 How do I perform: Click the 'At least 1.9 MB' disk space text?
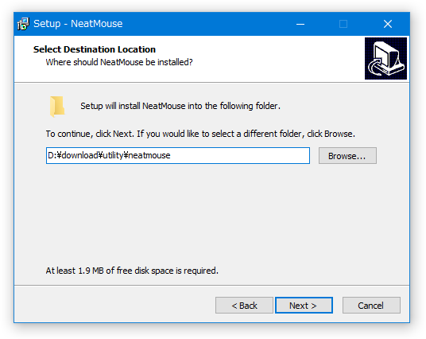(x=132, y=271)
